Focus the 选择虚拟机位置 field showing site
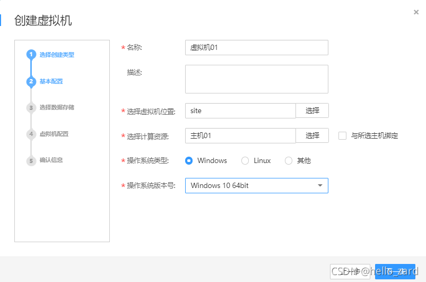426x282 pixels. 240,110
